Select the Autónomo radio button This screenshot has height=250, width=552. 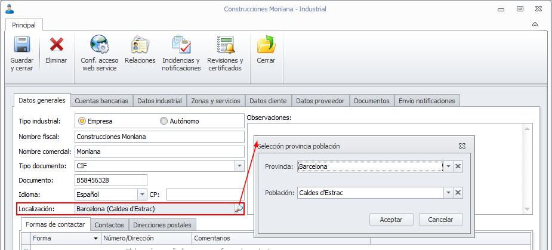click(x=164, y=121)
